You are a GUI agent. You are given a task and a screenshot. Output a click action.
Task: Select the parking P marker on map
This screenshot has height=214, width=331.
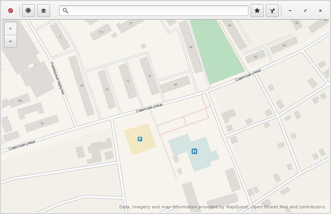click(140, 139)
